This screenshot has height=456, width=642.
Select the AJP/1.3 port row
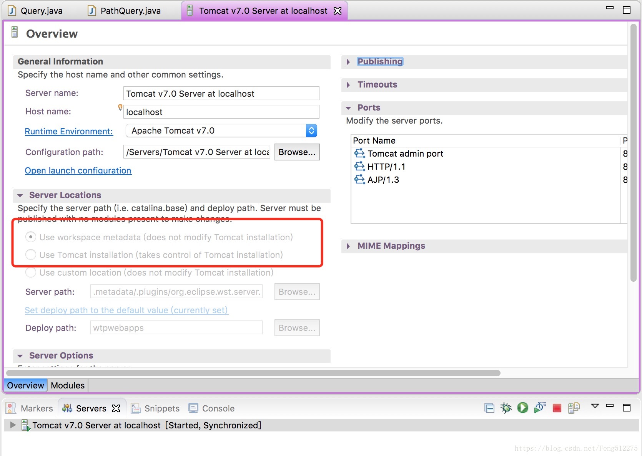[489, 180]
